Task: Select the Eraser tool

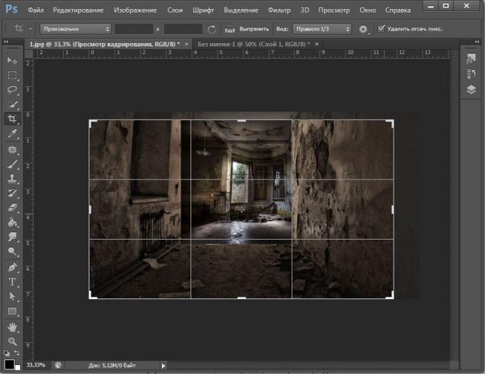Action: (x=12, y=207)
